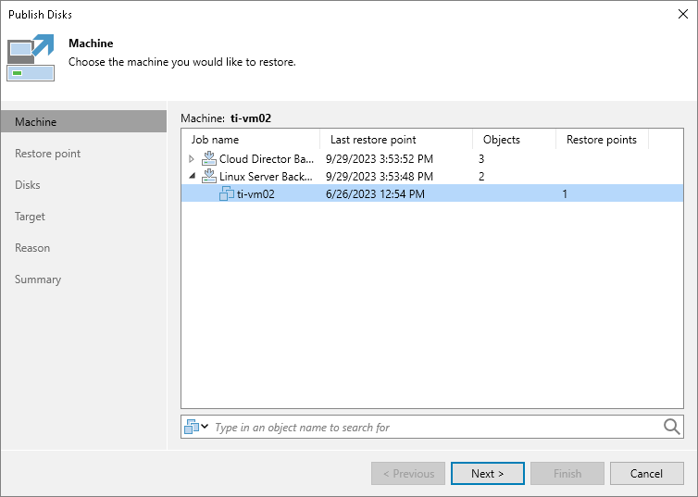Click the disabled Previous button
The width and height of the screenshot is (698, 497).
tap(408, 474)
